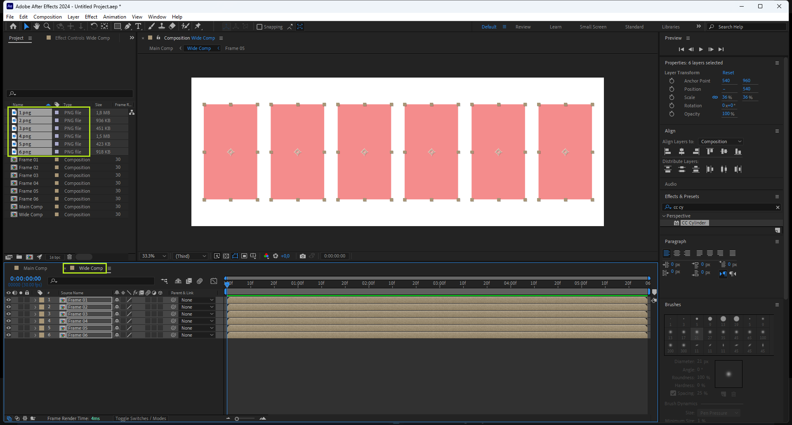Select the Hand tool
Viewport: 792px width, 425px height.
coord(37,26)
